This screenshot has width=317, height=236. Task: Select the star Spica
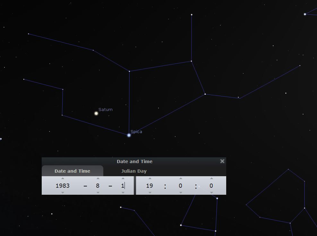click(x=129, y=135)
